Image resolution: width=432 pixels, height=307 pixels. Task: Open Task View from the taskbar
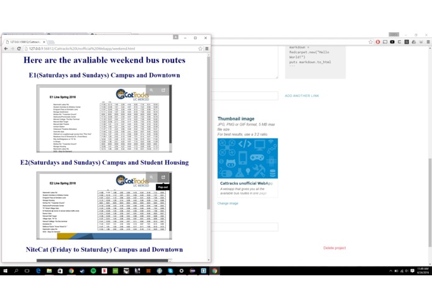coord(27,271)
